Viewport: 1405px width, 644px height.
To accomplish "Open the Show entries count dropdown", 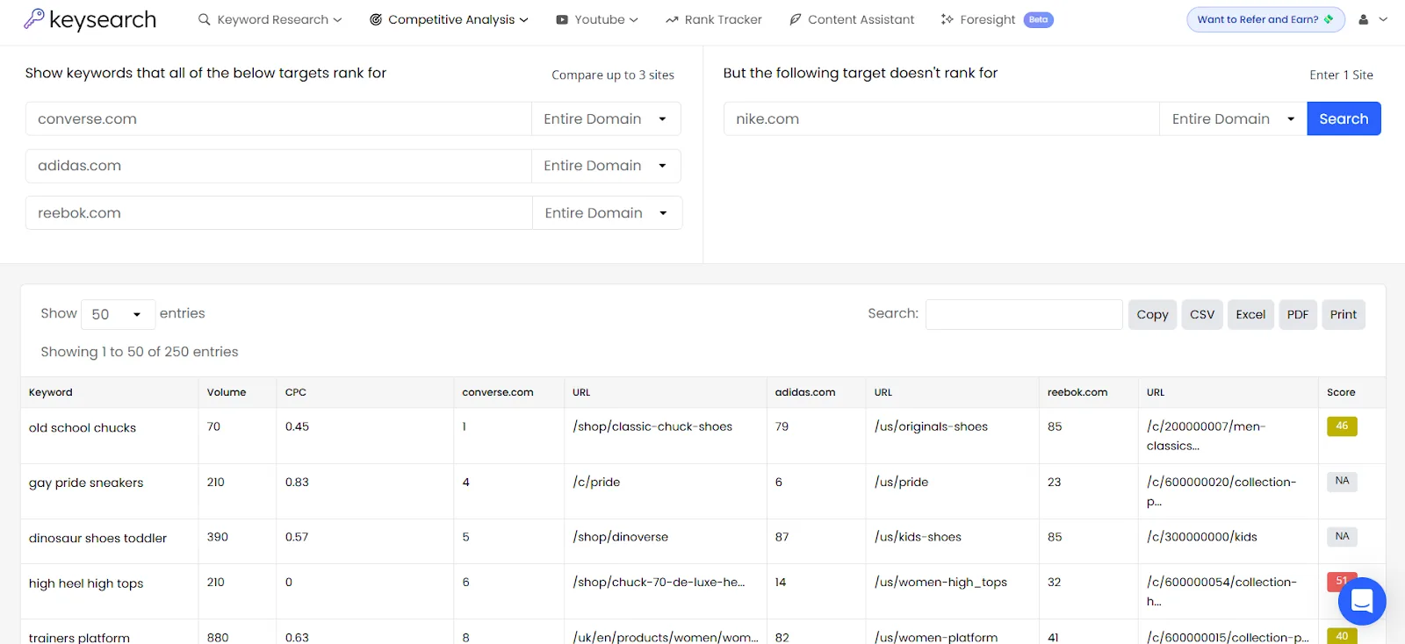I will pyautogui.click(x=118, y=314).
